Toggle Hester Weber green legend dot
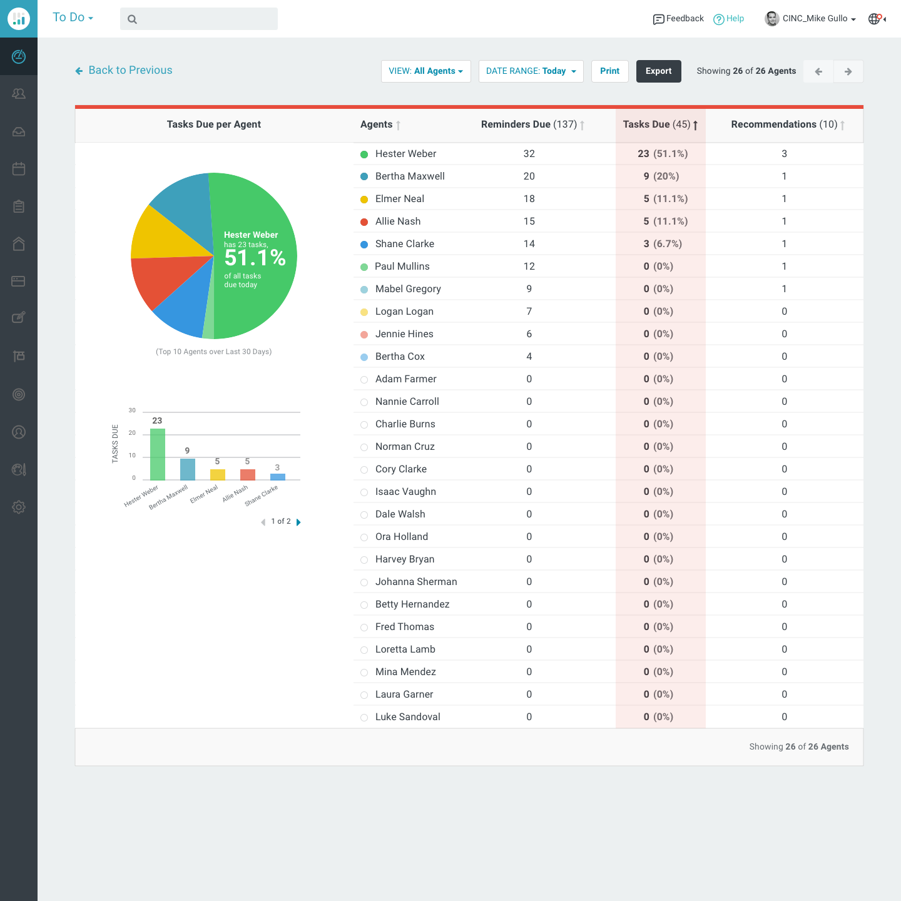 pyautogui.click(x=364, y=155)
